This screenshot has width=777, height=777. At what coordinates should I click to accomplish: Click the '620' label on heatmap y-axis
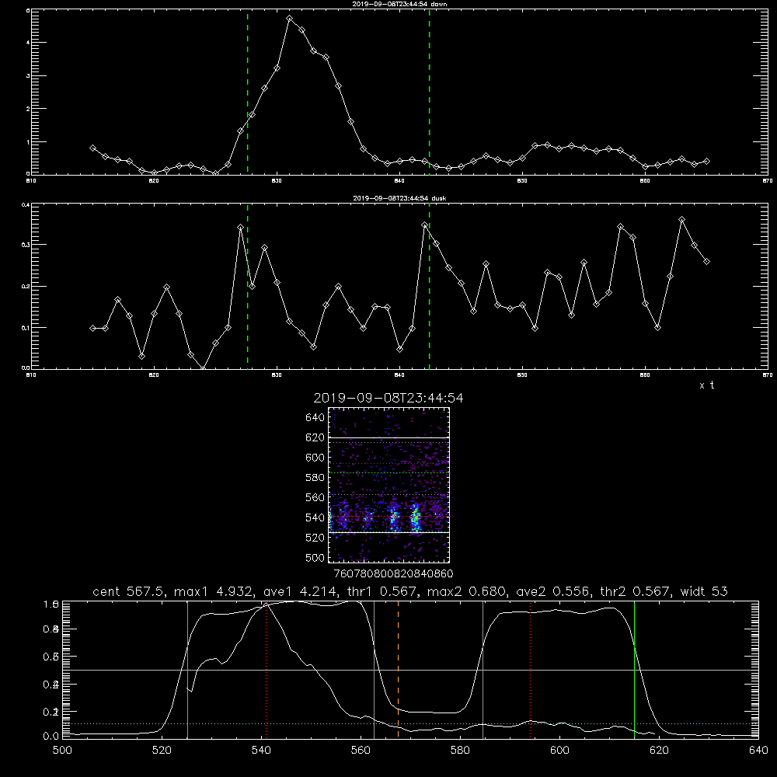click(315, 437)
